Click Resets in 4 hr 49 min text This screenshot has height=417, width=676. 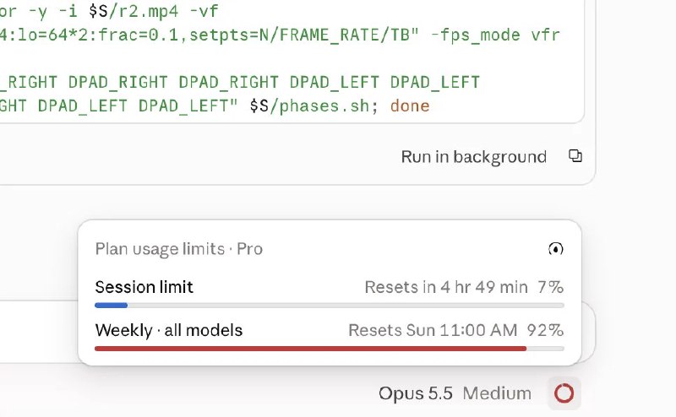click(x=446, y=287)
